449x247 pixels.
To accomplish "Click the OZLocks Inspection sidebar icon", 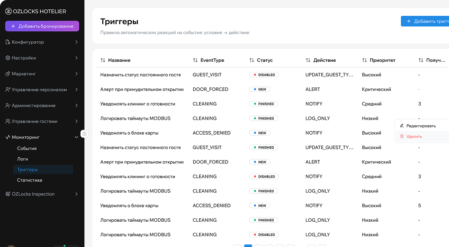I will pos(8,194).
